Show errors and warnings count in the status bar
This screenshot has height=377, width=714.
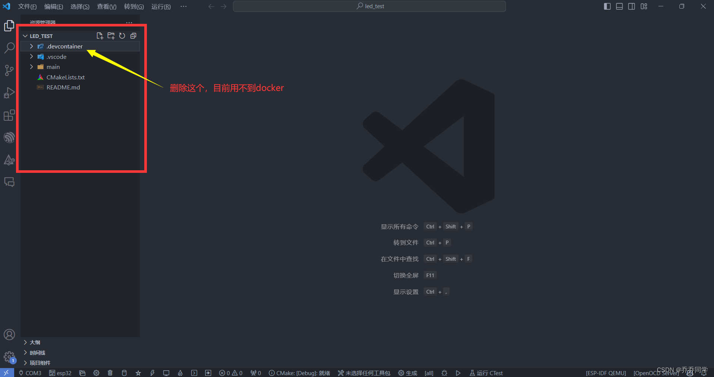(231, 373)
